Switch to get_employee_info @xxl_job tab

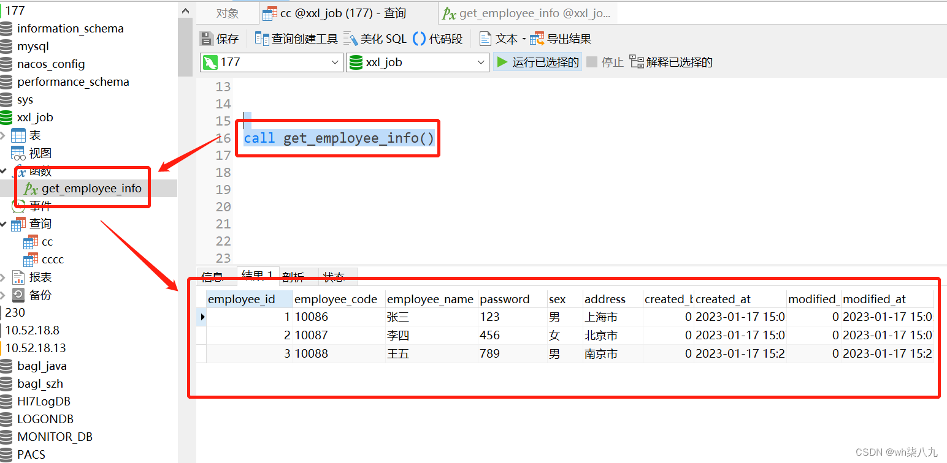(528, 13)
